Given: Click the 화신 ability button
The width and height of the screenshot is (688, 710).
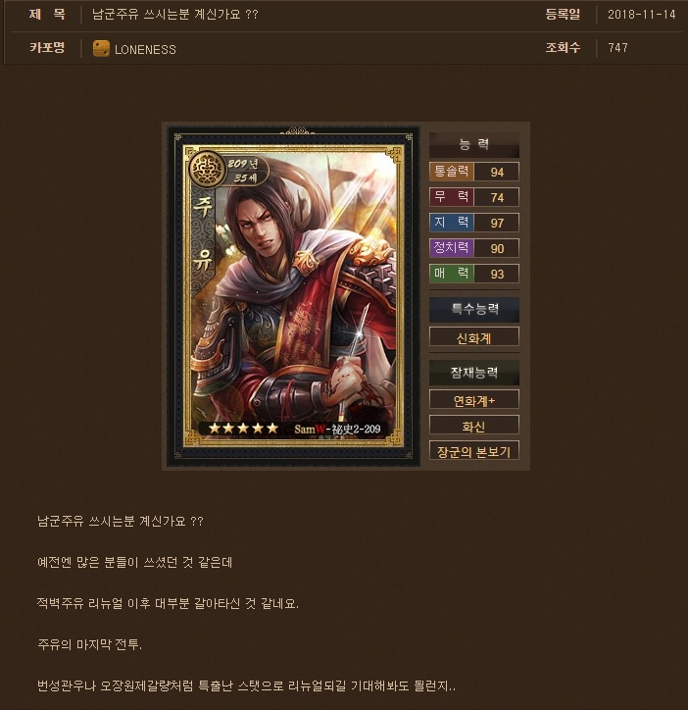Looking at the screenshot, I should (x=474, y=426).
